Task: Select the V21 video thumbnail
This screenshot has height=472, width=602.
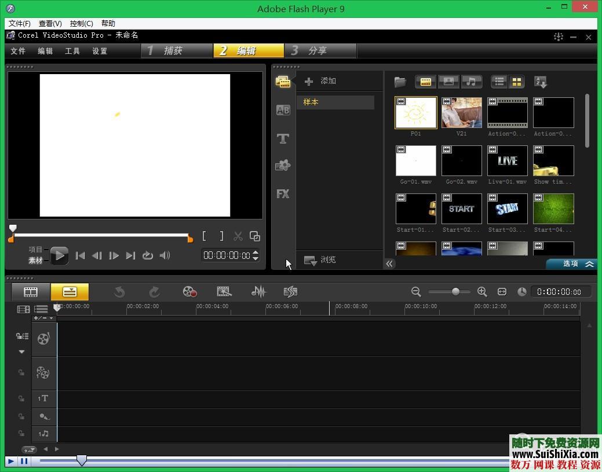Action: [x=461, y=113]
